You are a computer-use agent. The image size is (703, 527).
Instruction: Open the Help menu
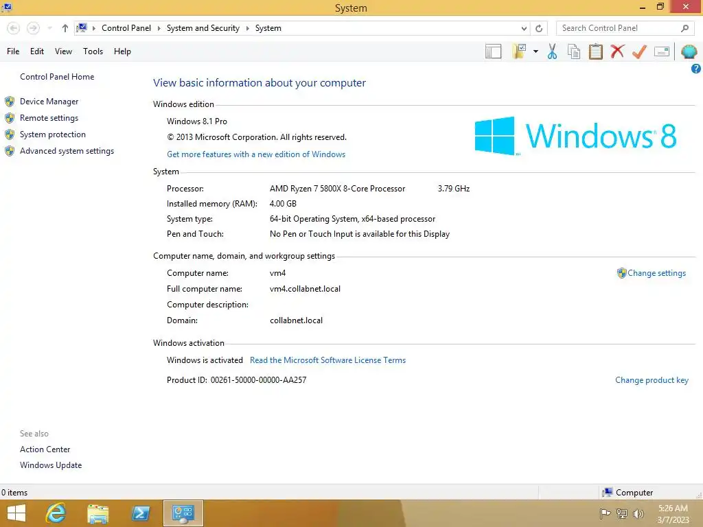[122, 51]
